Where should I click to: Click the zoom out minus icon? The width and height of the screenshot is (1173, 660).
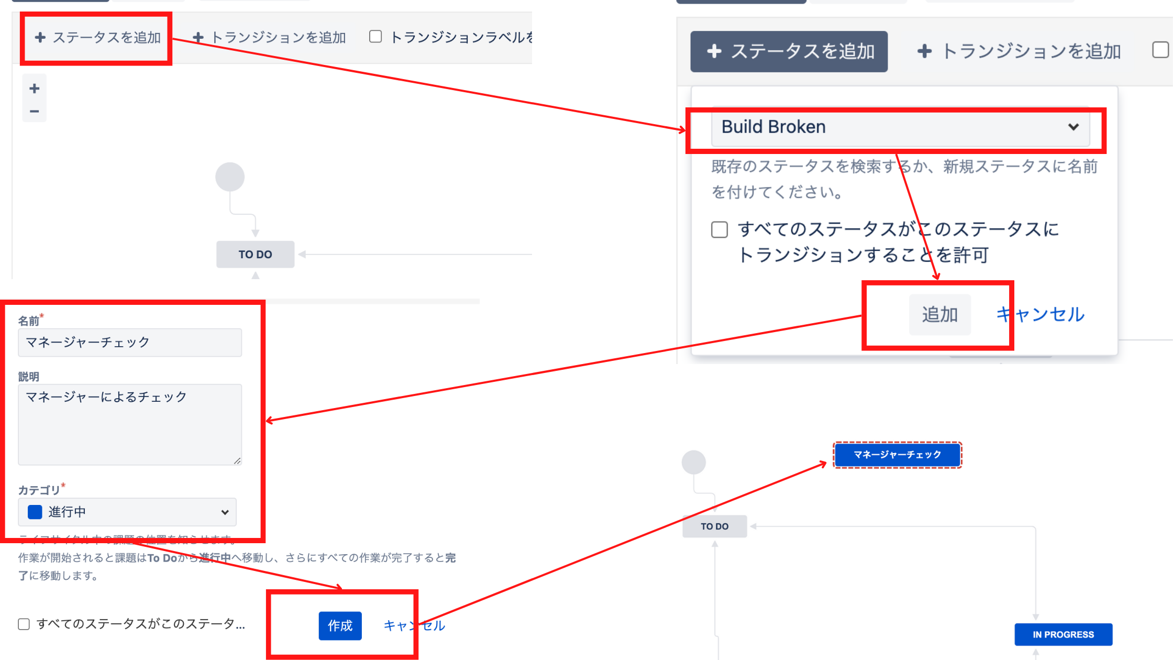[x=35, y=111]
